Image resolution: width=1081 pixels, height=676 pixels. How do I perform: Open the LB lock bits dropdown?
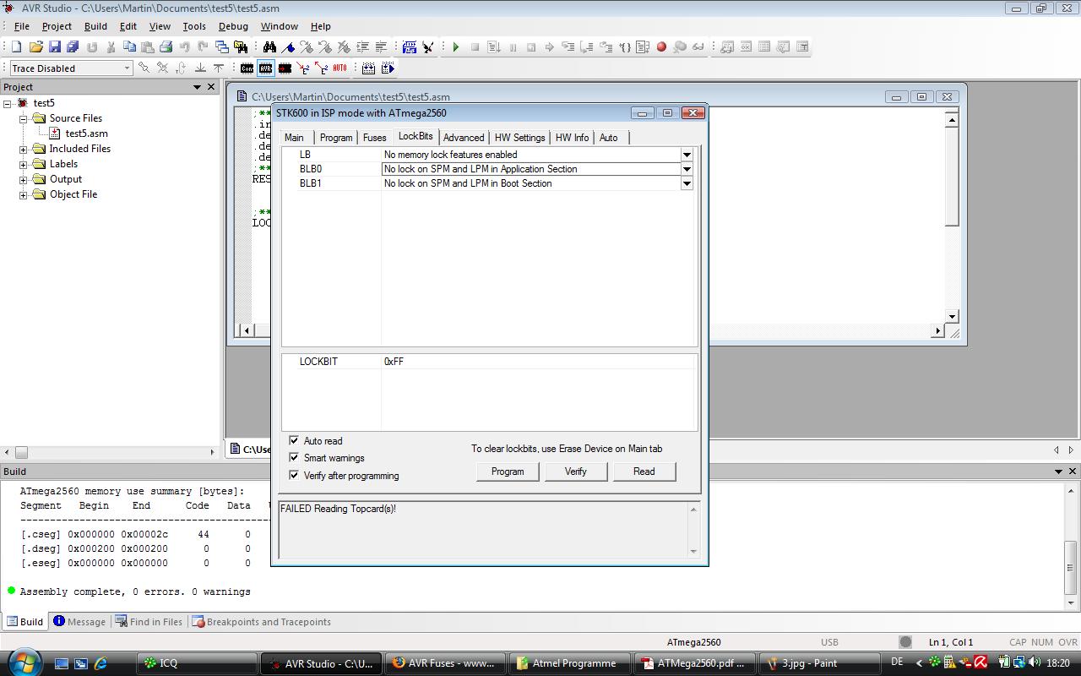pyautogui.click(x=687, y=155)
